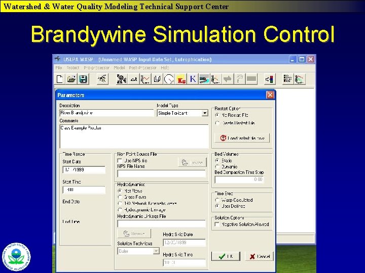
Task: Select User Defined time step
Action: pos(217,206)
